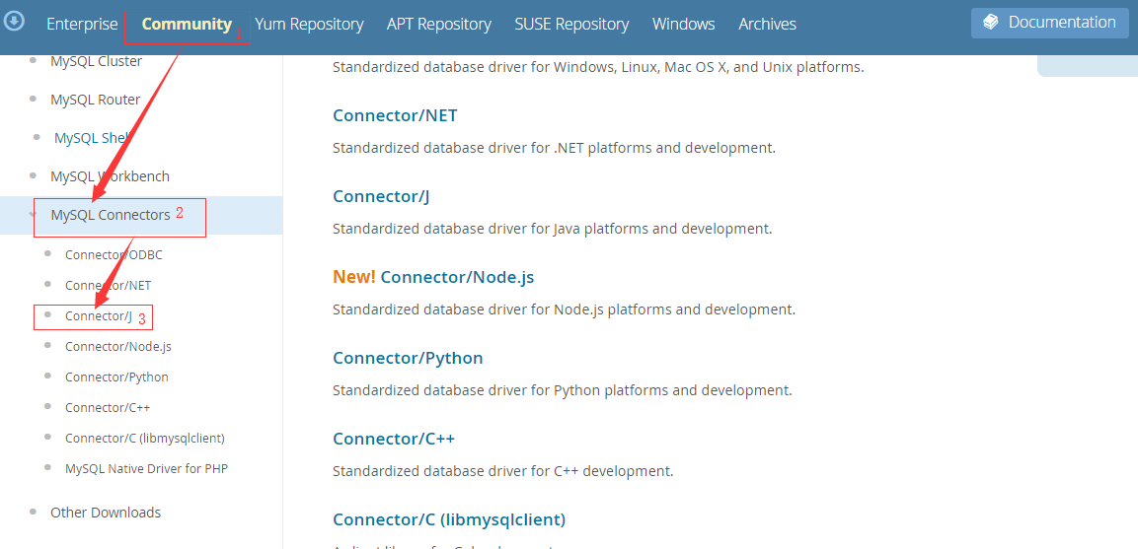This screenshot has width=1138, height=549.
Task: Open the SUSE Repository tab
Action: (571, 24)
